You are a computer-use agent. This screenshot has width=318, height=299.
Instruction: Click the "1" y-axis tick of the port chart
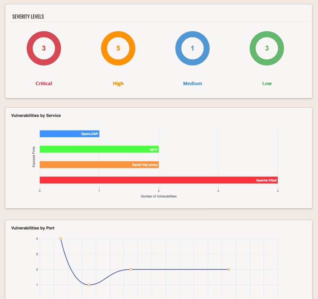coord(37,285)
